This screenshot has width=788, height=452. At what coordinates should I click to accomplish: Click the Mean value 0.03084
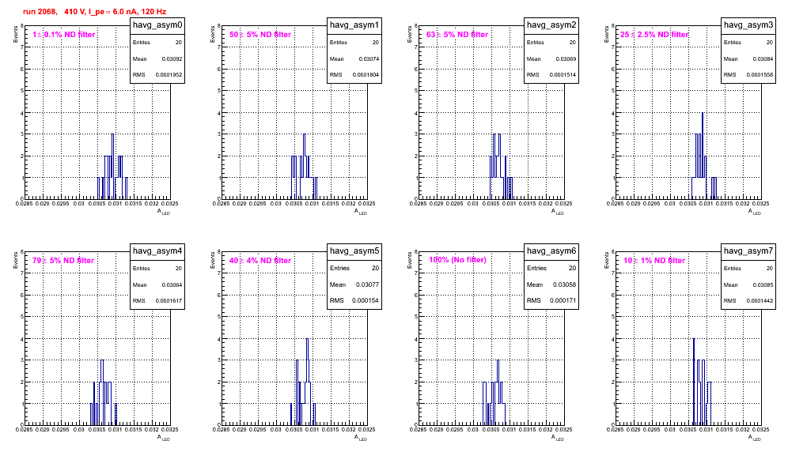763,58
